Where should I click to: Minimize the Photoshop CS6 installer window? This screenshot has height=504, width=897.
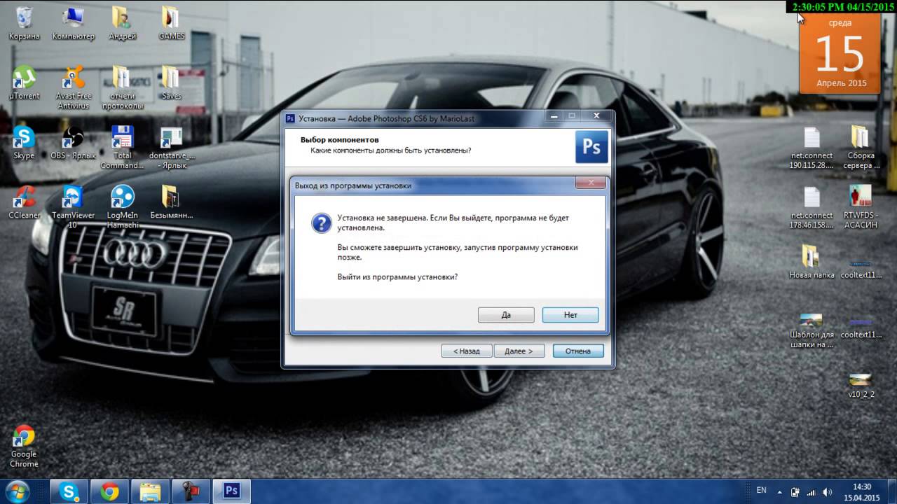coord(554,115)
